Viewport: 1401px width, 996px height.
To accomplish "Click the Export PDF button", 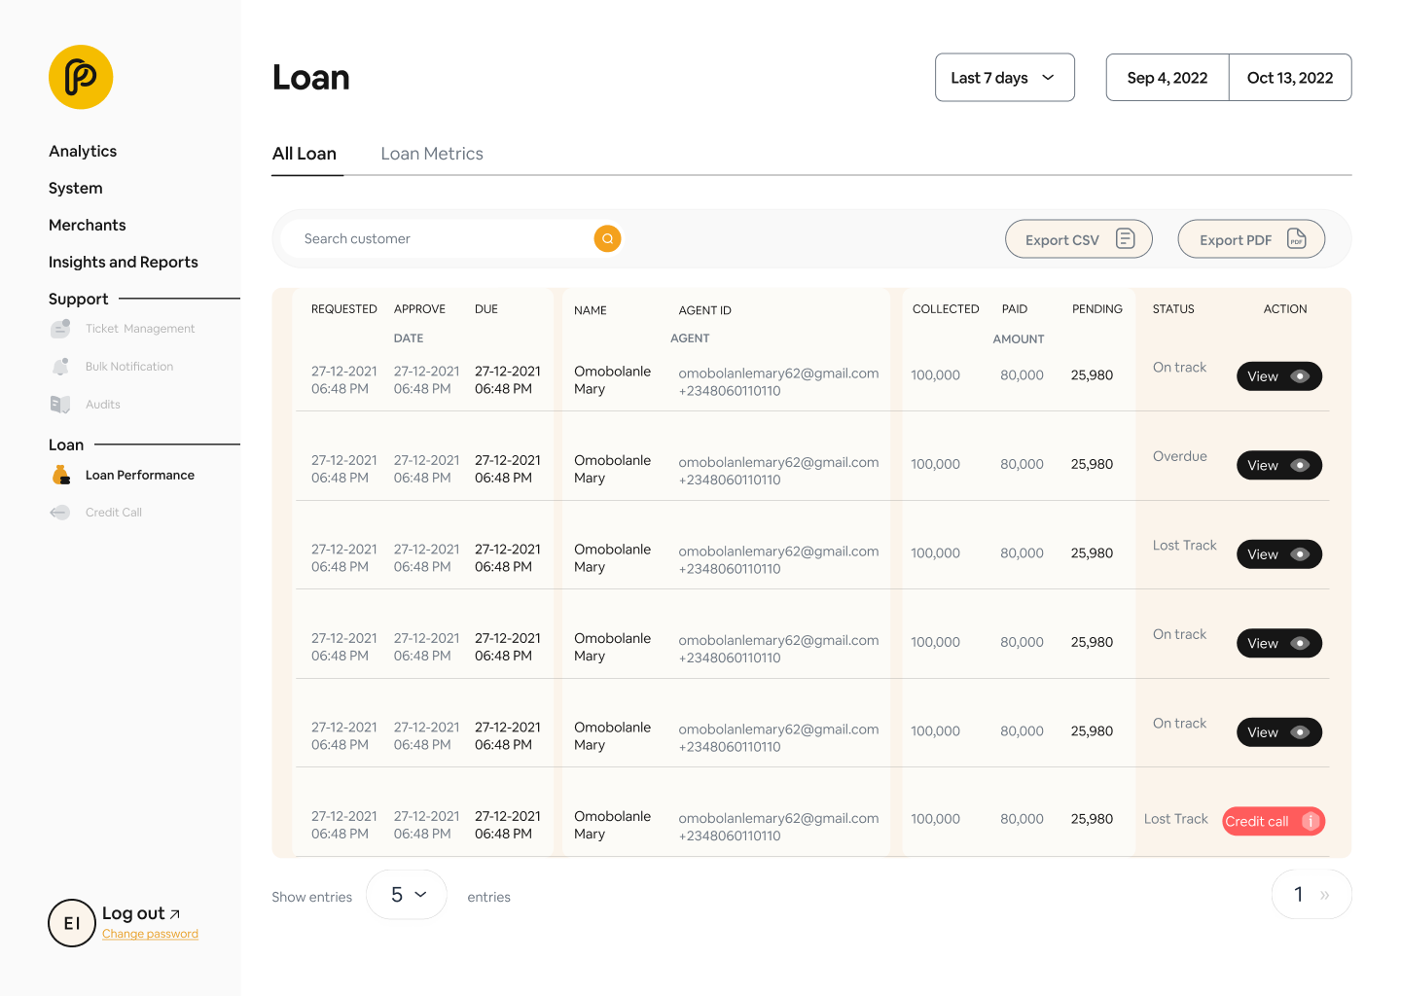I will [x=1251, y=239].
